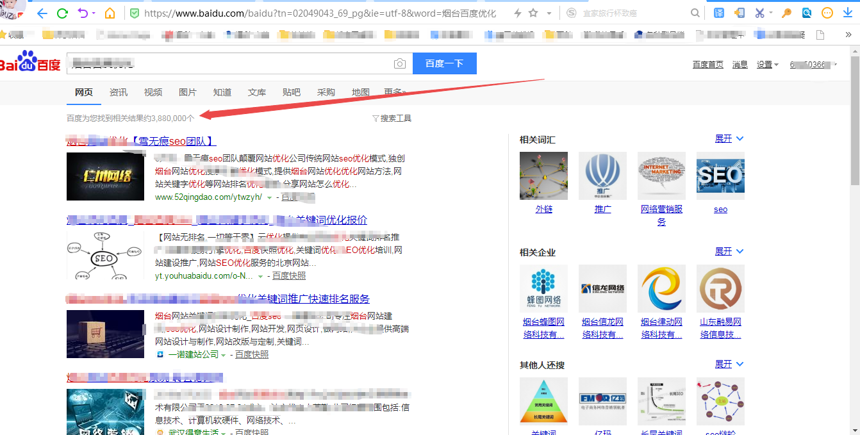Switch to the 视频 tab
Image resolution: width=860 pixels, height=435 pixels.
(x=153, y=92)
